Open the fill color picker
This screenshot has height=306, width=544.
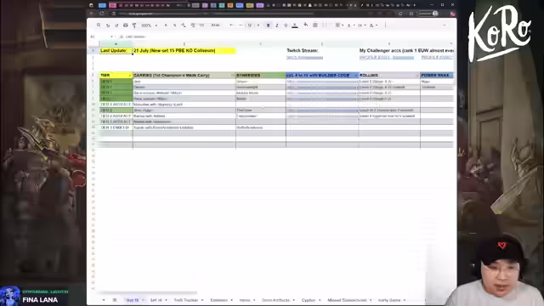[x=306, y=25]
